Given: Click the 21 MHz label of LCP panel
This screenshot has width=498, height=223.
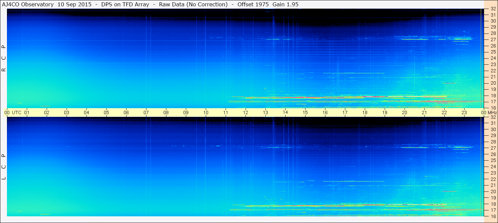Looking at the screenshot, I should tap(493, 185).
